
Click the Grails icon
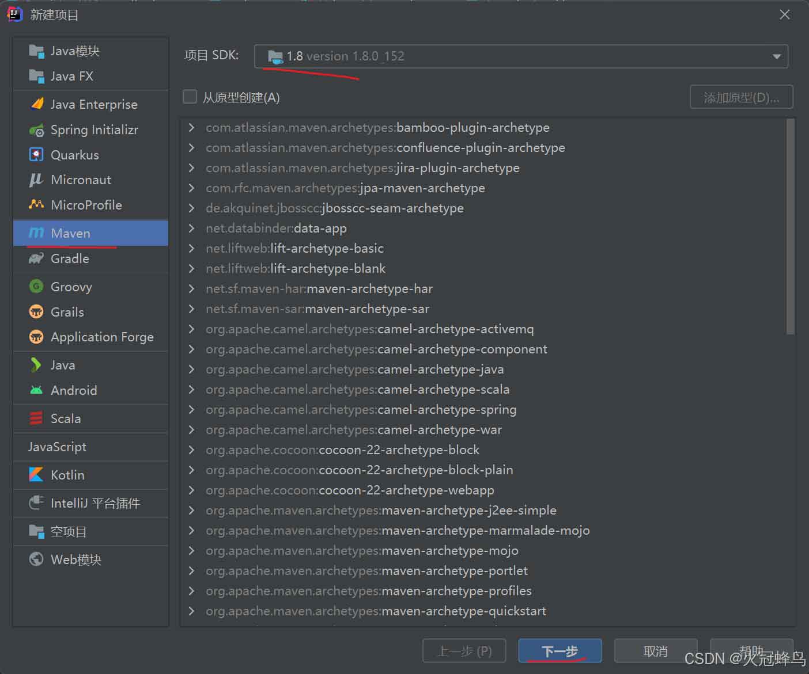(36, 312)
